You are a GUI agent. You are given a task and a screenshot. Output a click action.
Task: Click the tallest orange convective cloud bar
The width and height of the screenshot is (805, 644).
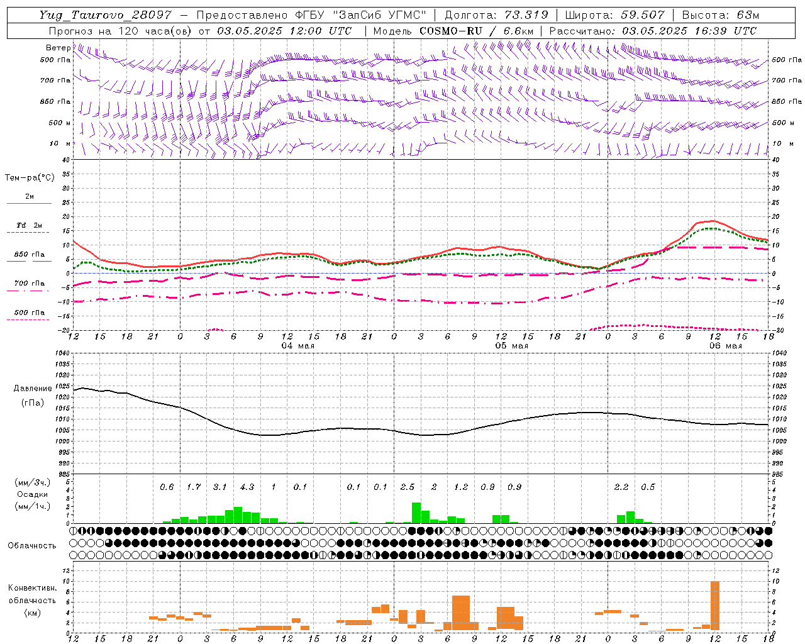click(714, 606)
